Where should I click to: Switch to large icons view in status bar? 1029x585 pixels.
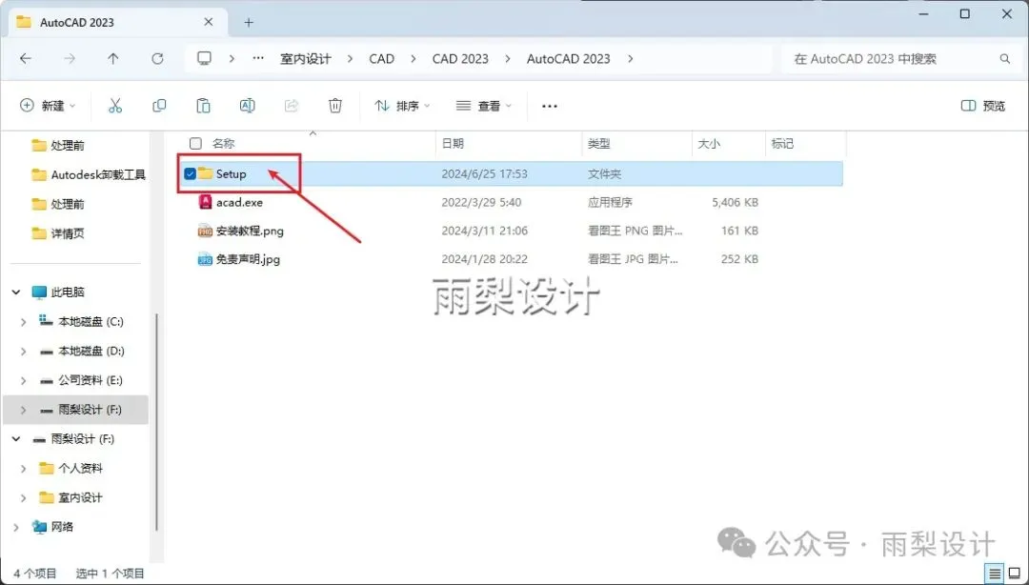pos(1015,574)
